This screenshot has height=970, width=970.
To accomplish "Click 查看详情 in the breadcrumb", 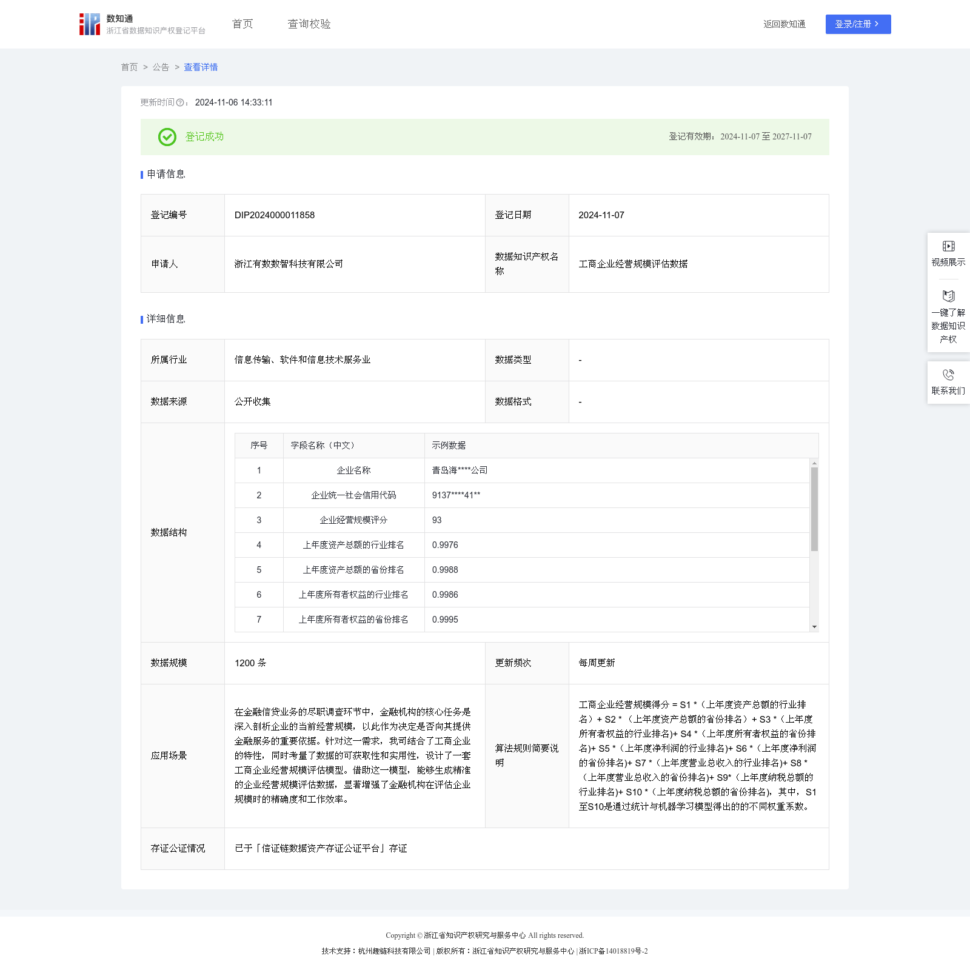I will point(201,67).
